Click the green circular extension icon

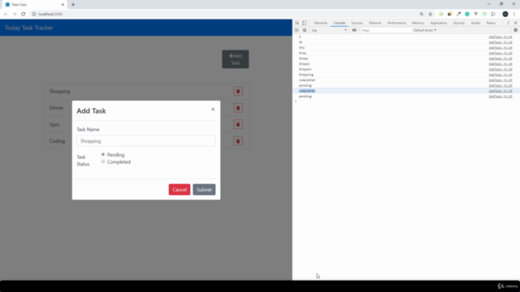467,14
